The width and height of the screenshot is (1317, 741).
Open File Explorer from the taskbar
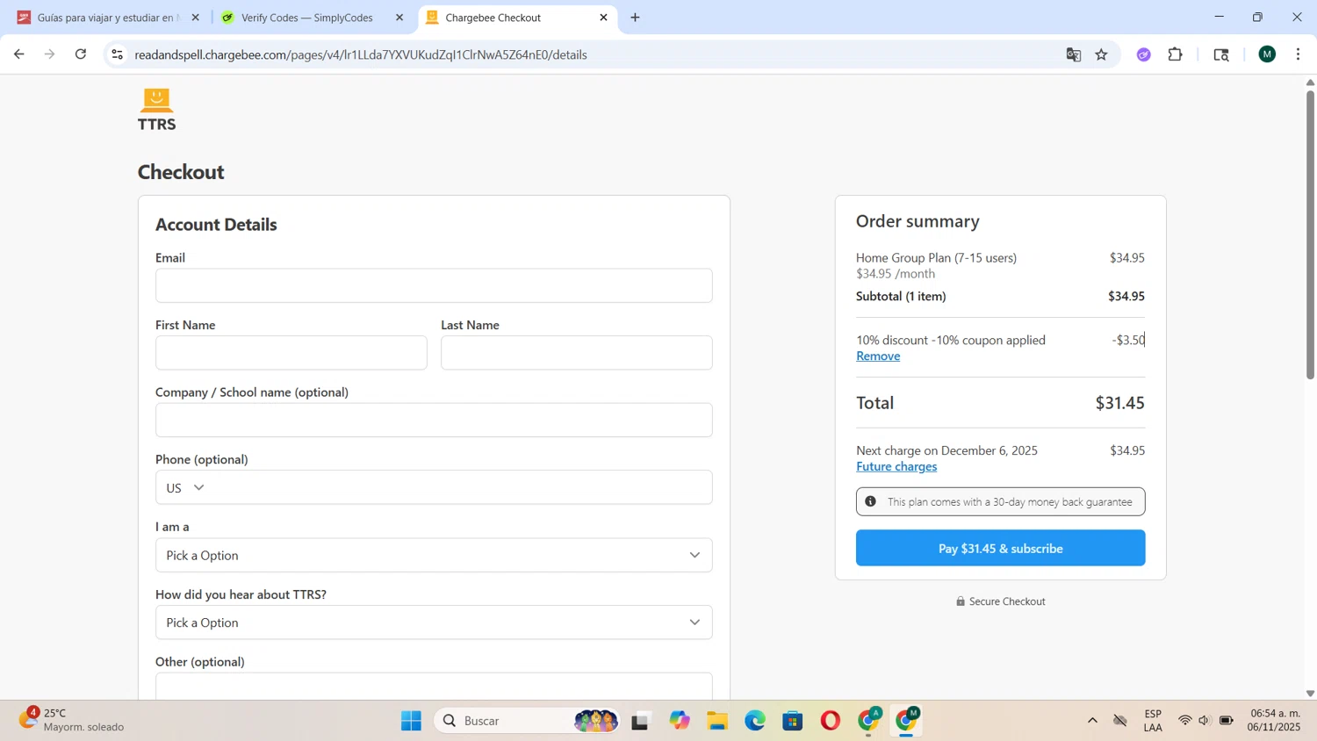[x=717, y=721]
